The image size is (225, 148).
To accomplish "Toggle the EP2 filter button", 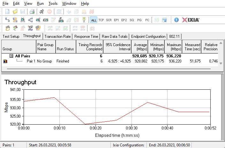I will [x=124, y=20].
